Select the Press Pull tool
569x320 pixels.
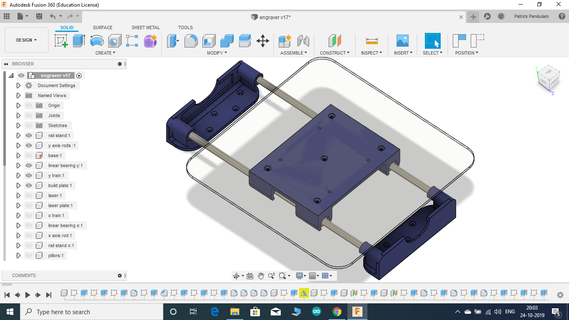click(173, 41)
